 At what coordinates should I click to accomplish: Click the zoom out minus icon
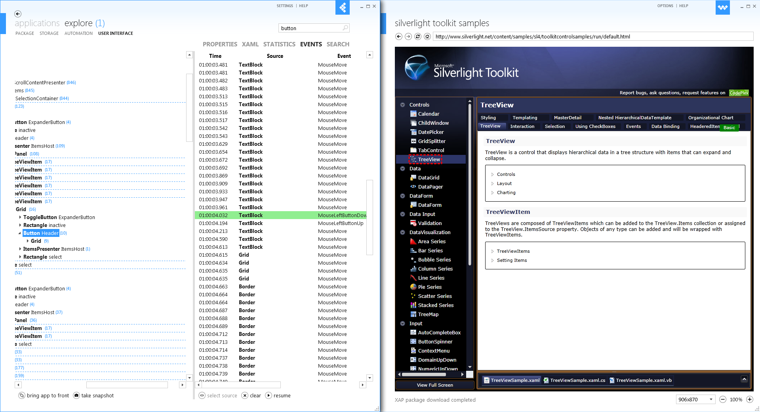point(723,399)
